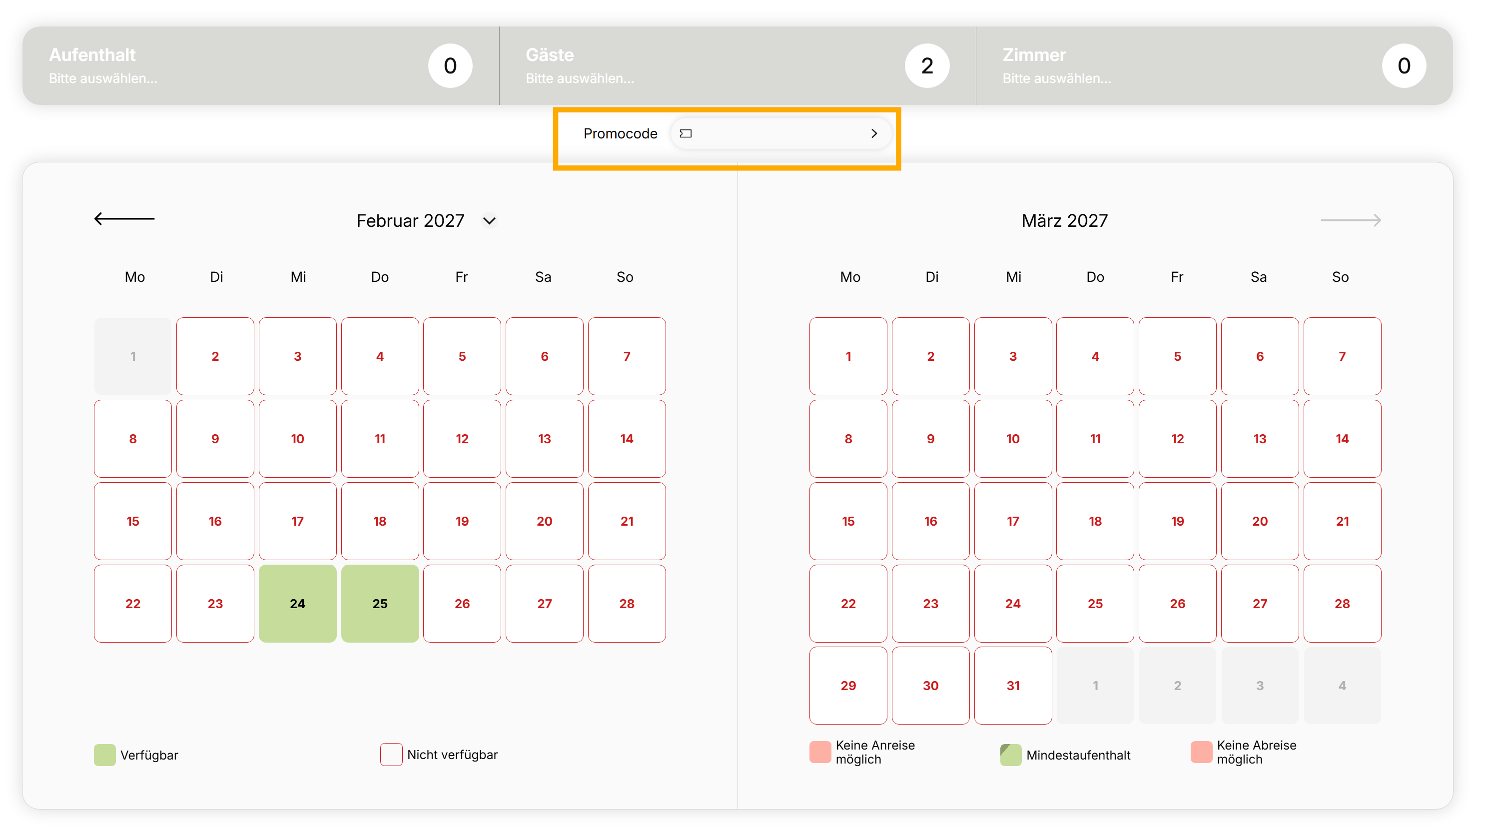This screenshot has height=826, width=1489.
Task: Click the Zimmer counter showing 0
Action: [x=1405, y=65]
